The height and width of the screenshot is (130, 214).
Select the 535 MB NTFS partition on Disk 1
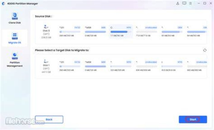click(121, 66)
